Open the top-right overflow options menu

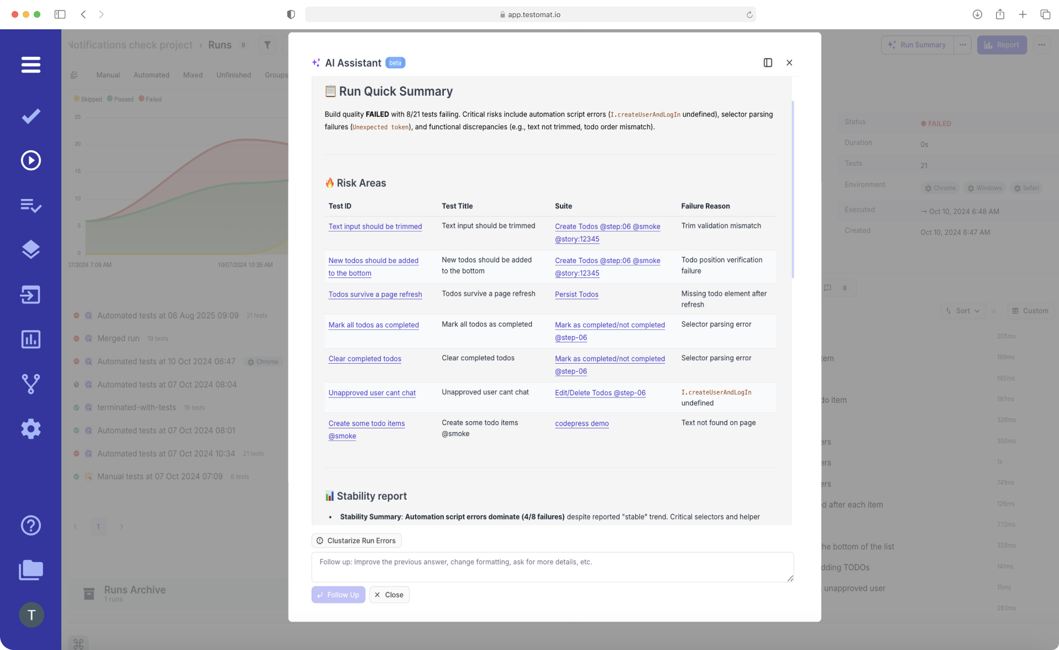1042,45
